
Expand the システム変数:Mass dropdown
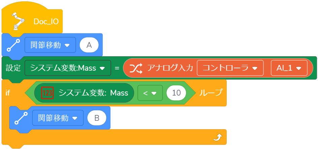(x=68, y=68)
